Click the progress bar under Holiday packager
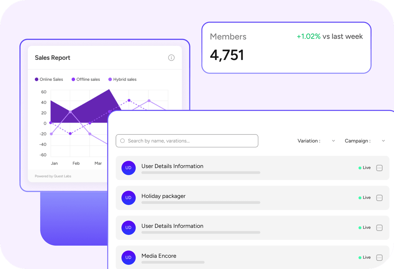 pyautogui.click(x=200, y=202)
